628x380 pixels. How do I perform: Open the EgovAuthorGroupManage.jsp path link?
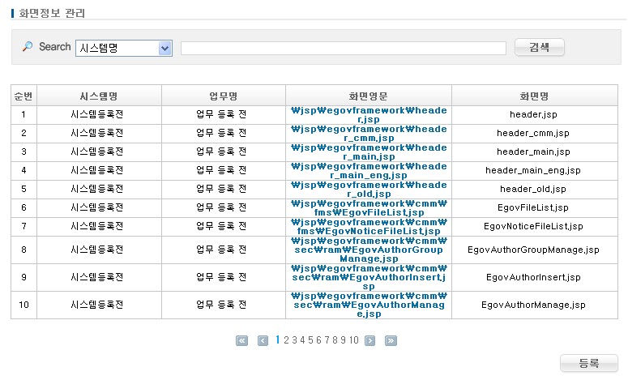[368, 250]
